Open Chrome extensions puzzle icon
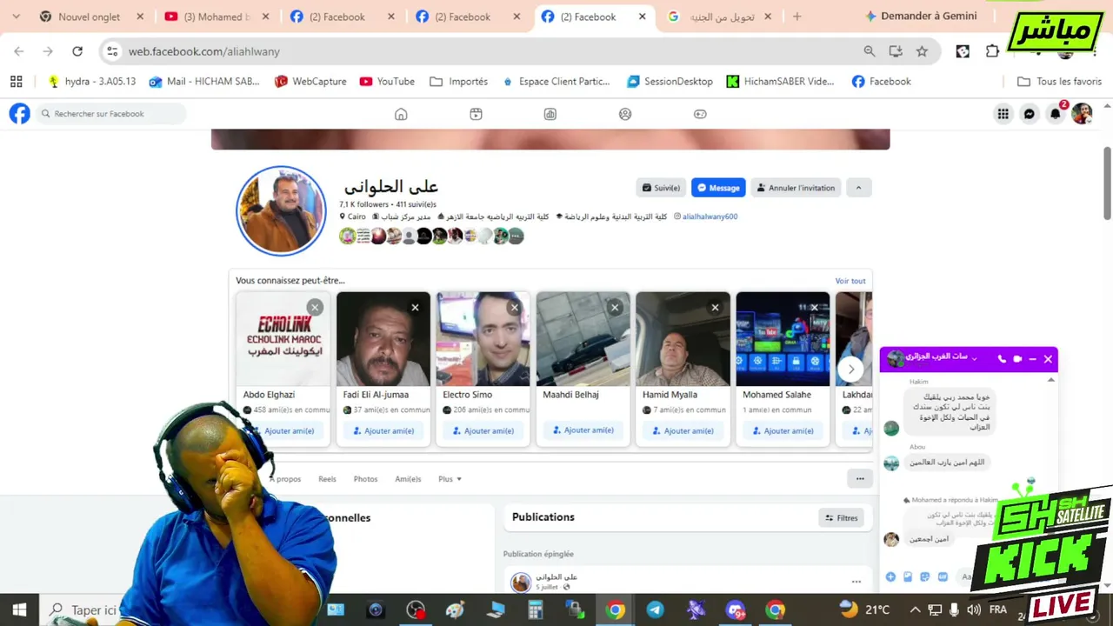Screen dimensions: 1113x626 click(x=992, y=51)
